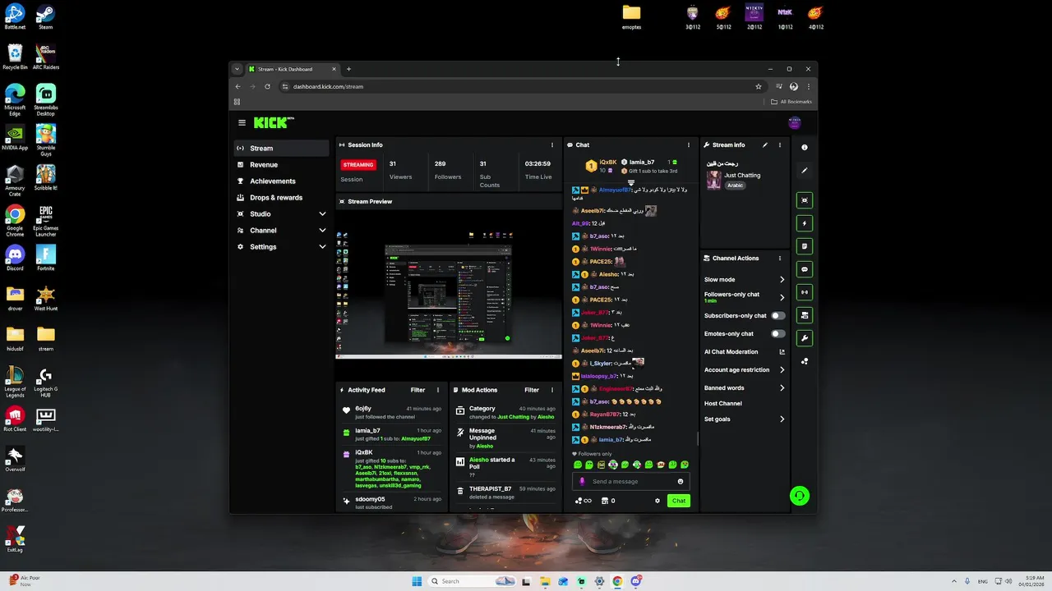Click the Send a message field
1052x591 pixels.
[x=631, y=482]
